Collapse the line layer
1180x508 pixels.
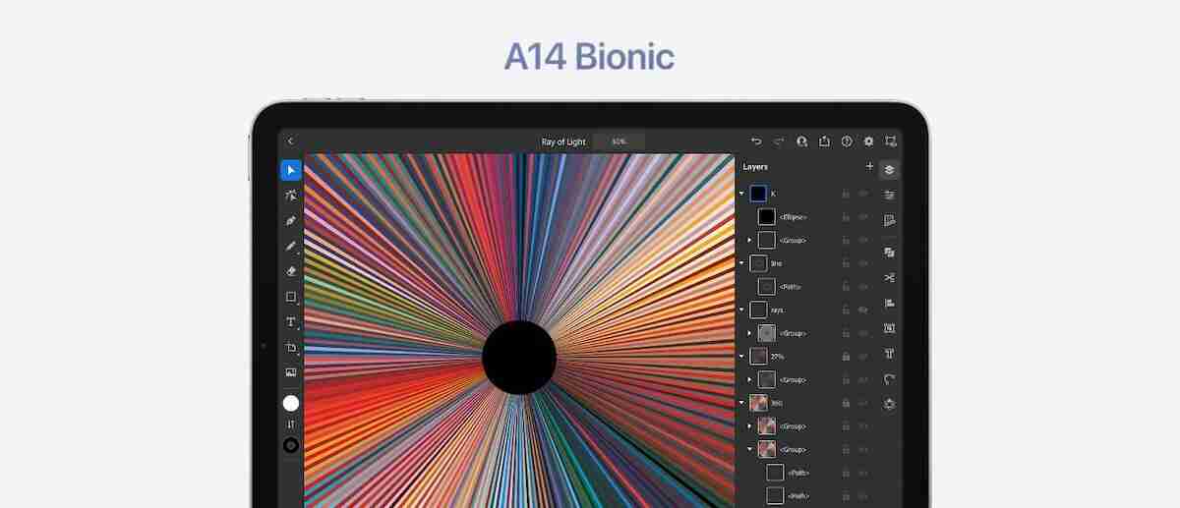741,263
